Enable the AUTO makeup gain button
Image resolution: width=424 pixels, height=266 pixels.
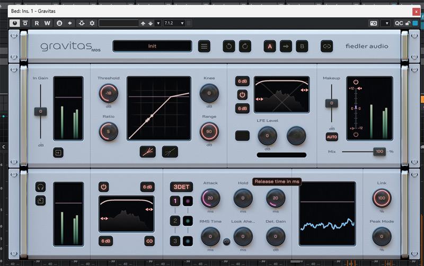(332, 137)
